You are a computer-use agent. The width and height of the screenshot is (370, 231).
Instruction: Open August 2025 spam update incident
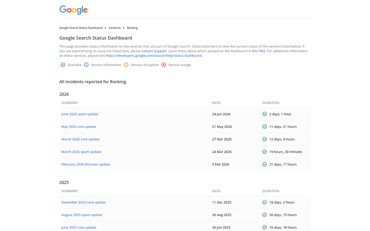point(82,215)
